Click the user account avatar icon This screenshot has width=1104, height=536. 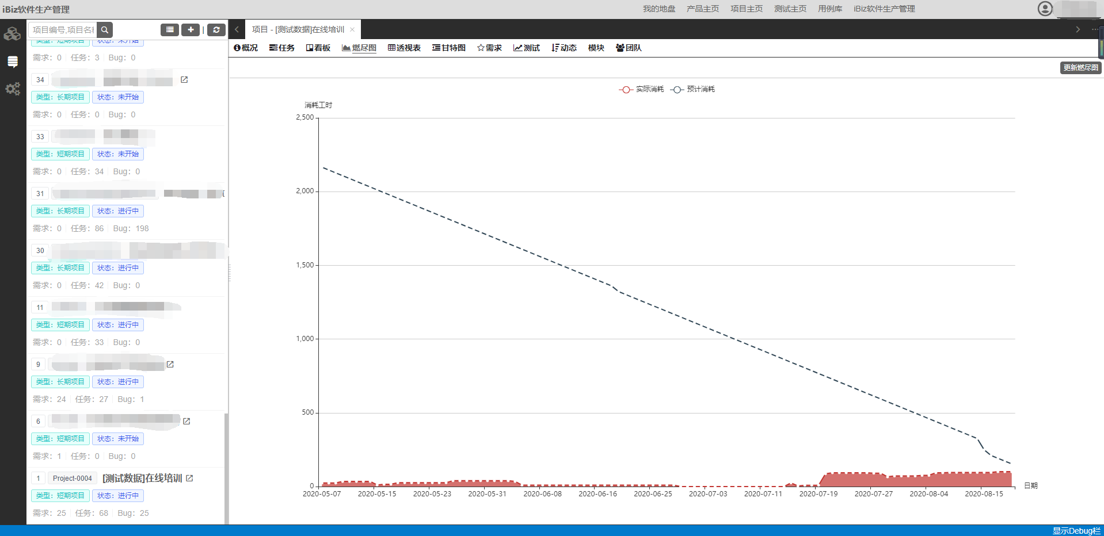point(1045,9)
